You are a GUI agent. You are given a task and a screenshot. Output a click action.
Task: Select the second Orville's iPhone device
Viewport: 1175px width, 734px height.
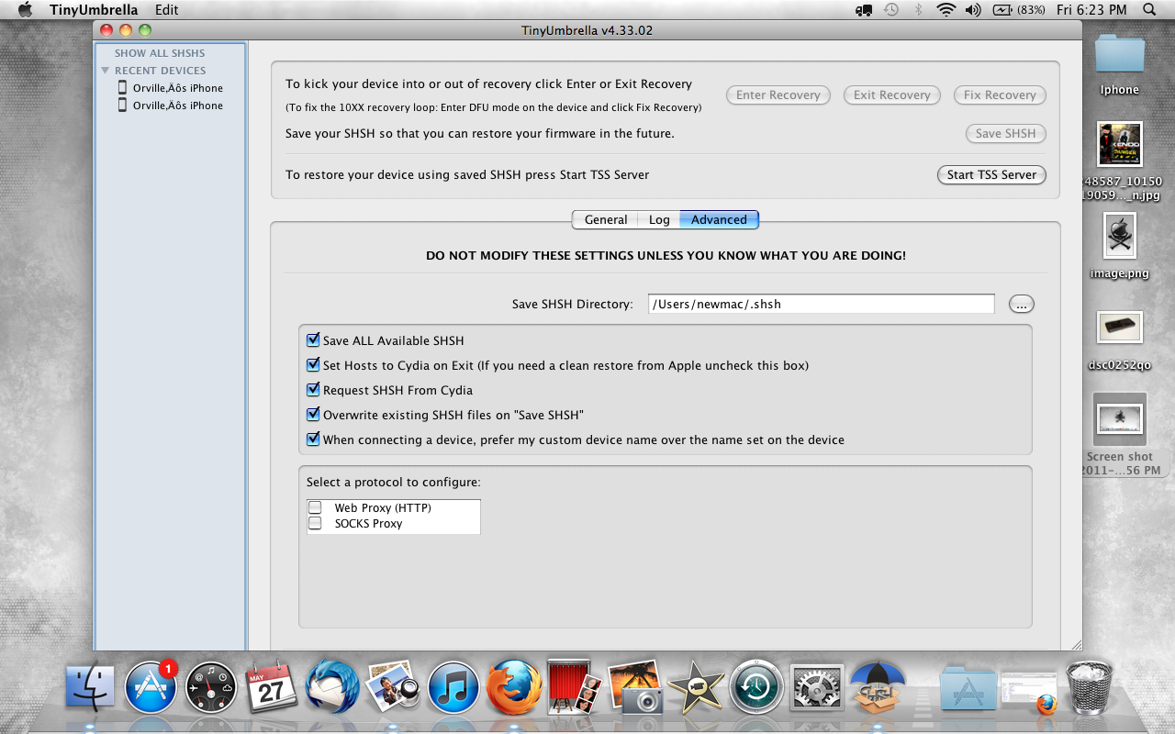click(170, 106)
